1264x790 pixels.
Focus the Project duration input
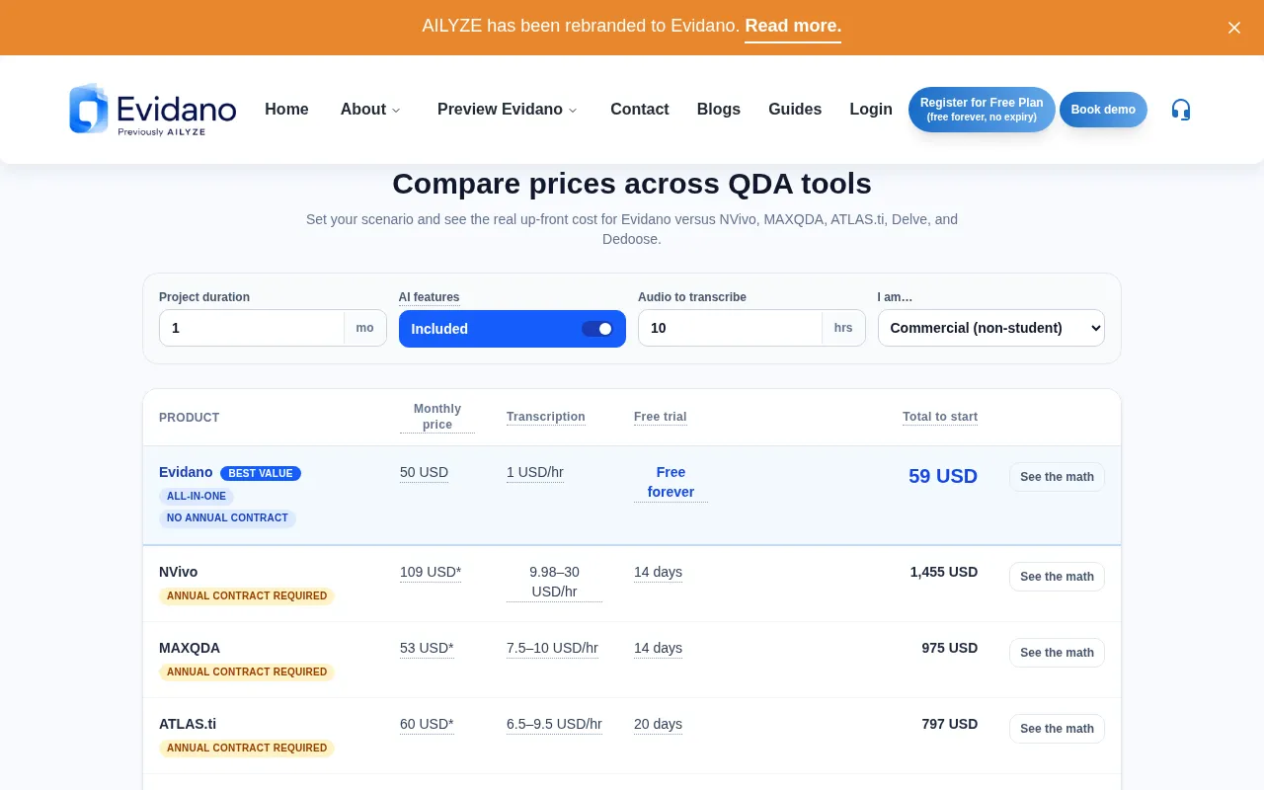coord(252,328)
